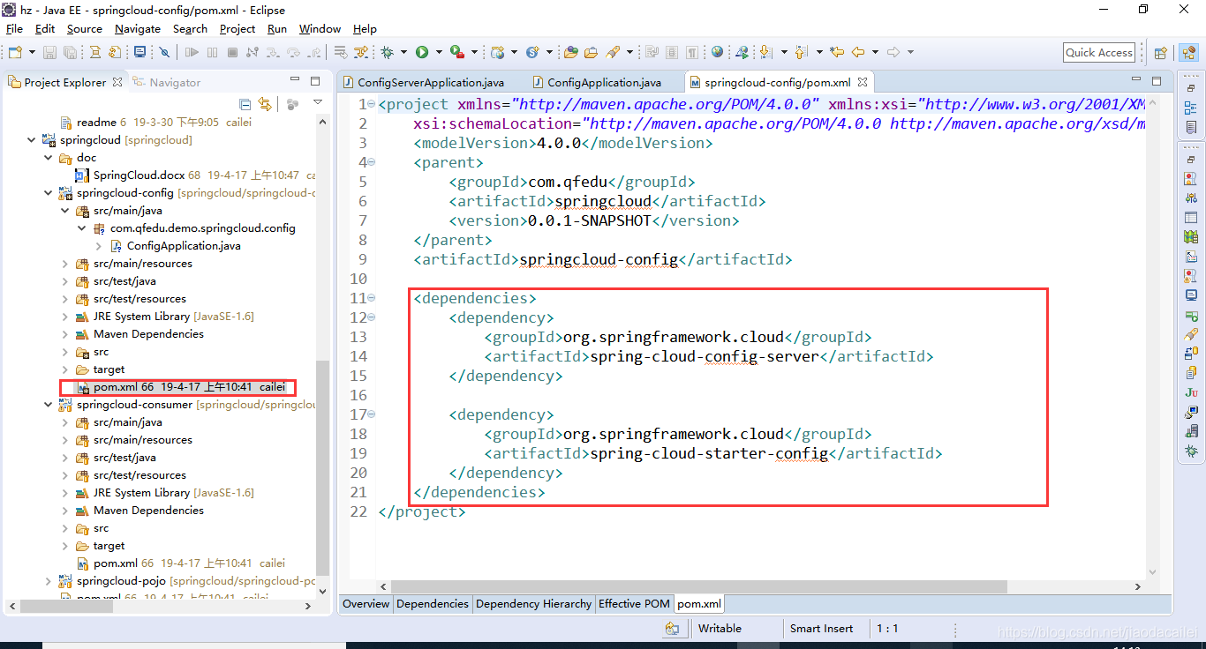Toggle Skip All Breakpoints
This screenshot has height=649, width=1206.
pos(164,53)
